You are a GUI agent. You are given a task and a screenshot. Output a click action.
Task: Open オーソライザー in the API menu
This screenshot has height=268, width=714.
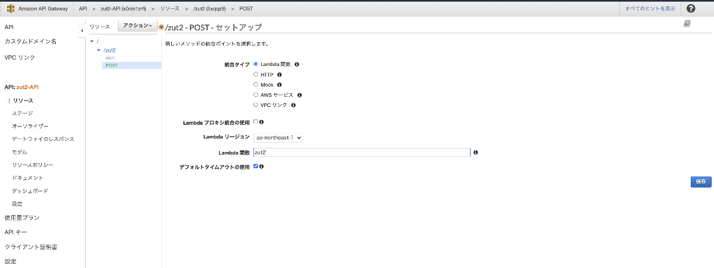tap(30, 126)
